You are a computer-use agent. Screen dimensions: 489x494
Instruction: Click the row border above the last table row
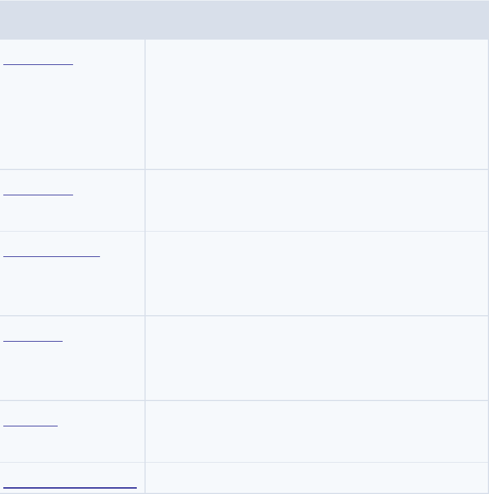click(244, 462)
